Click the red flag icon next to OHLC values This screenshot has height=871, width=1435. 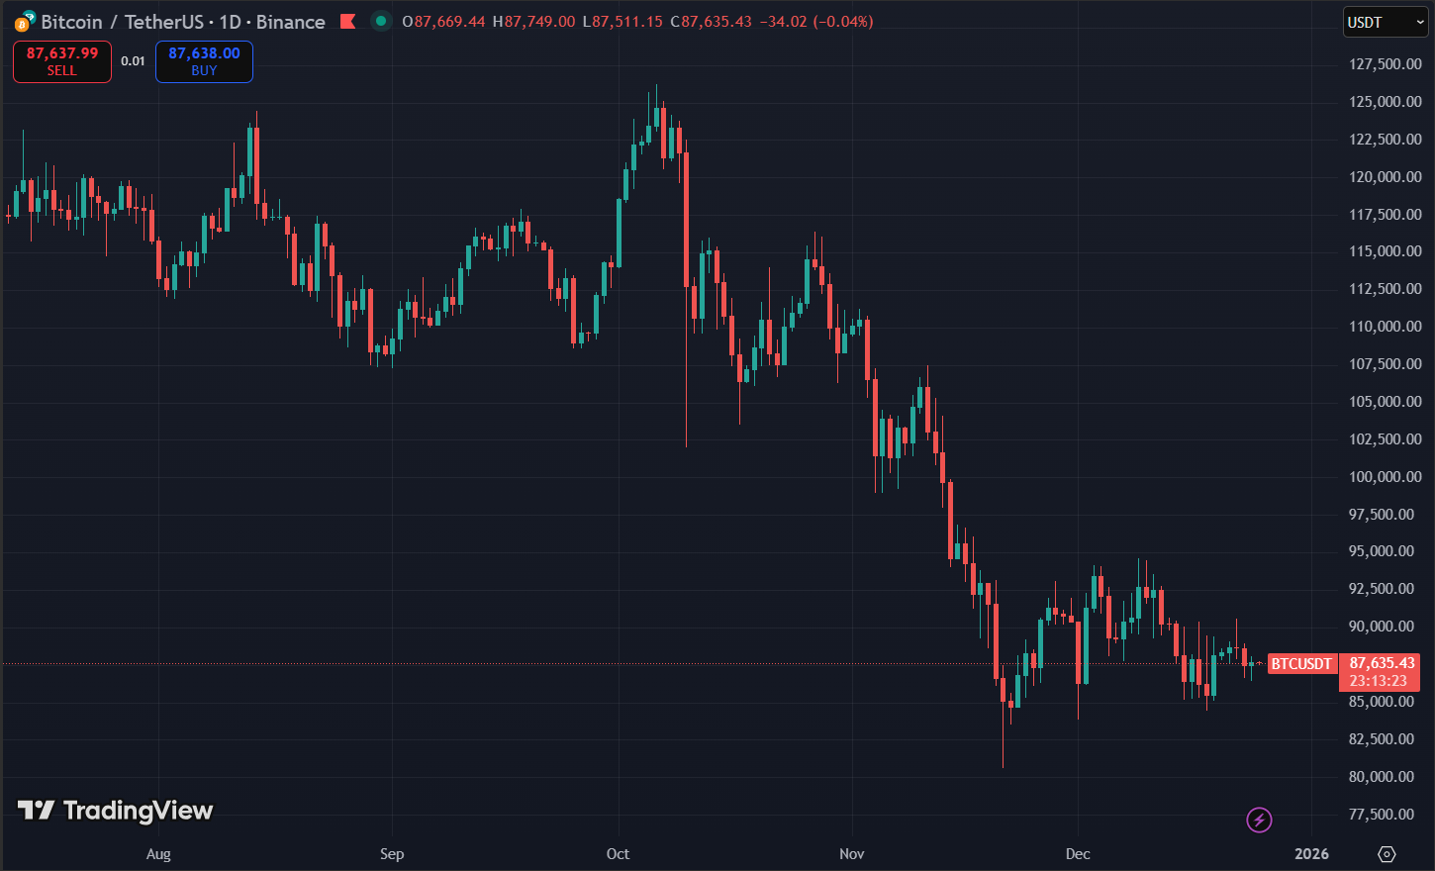click(x=348, y=21)
